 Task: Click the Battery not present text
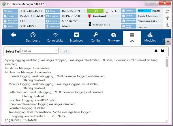[x=102, y=25]
